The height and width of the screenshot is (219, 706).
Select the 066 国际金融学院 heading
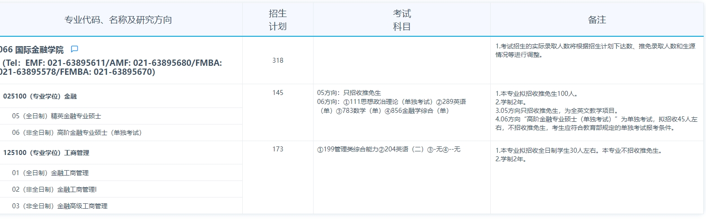tap(32, 50)
